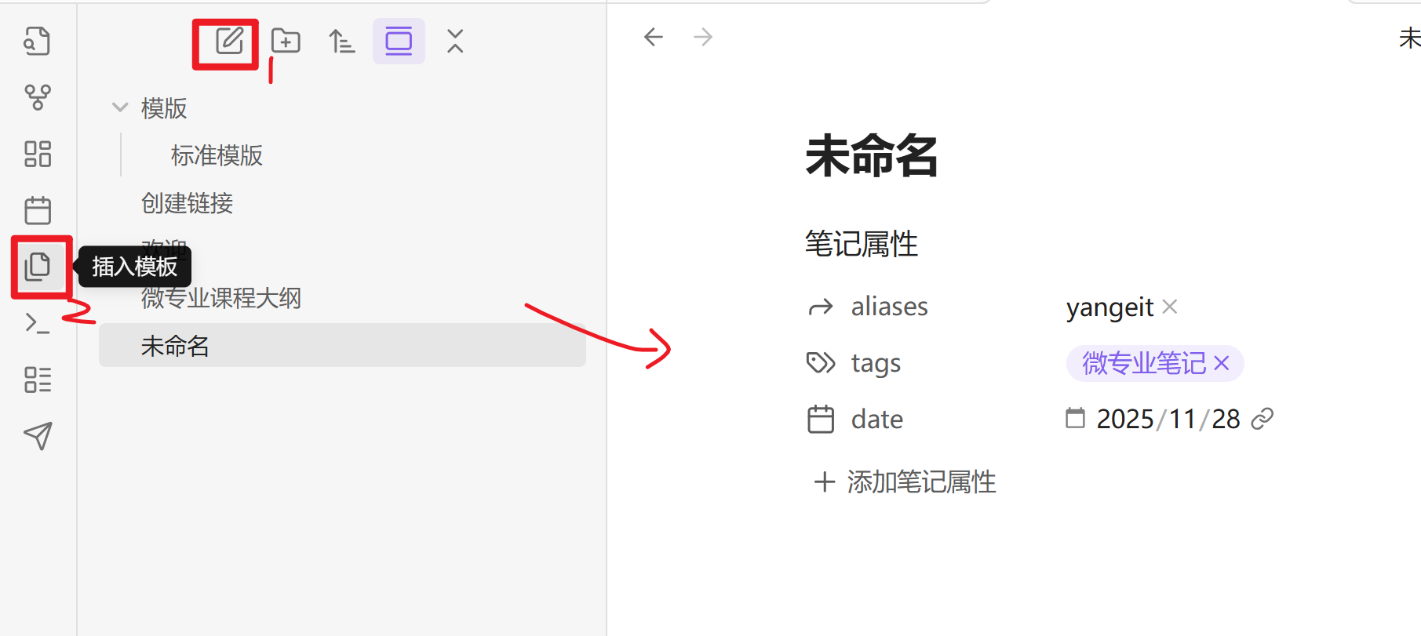This screenshot has height=636, width=1421.
Task: Create a new folder
Action: (x=286, y=41)
